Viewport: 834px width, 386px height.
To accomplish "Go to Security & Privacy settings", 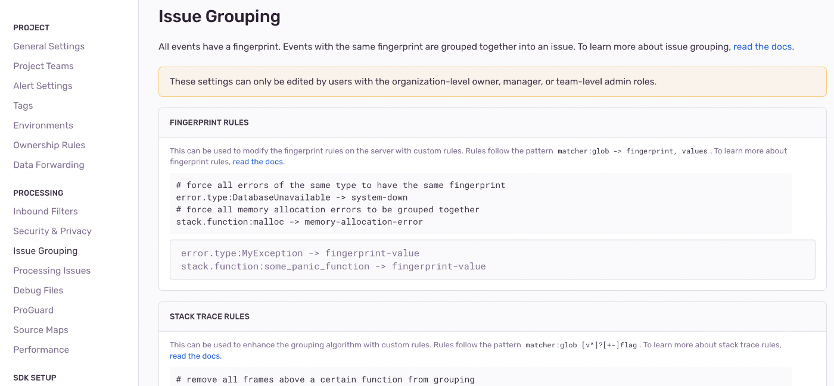I will point(52,231).
